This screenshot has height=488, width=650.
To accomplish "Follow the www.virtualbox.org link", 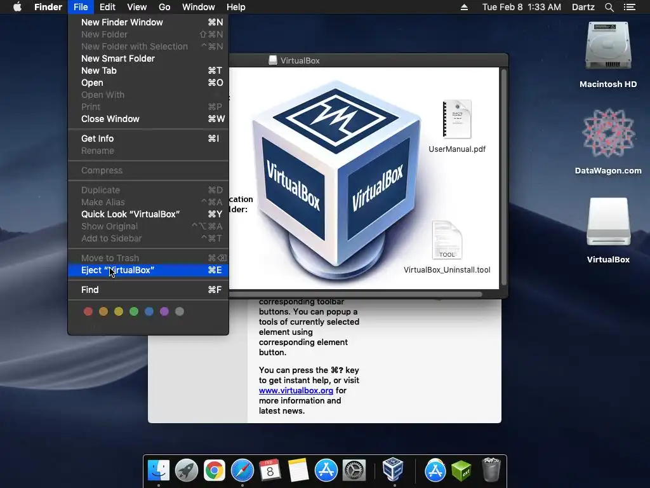I will (296, 391).
